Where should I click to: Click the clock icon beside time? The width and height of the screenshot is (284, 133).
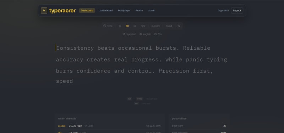click(104, 26)
